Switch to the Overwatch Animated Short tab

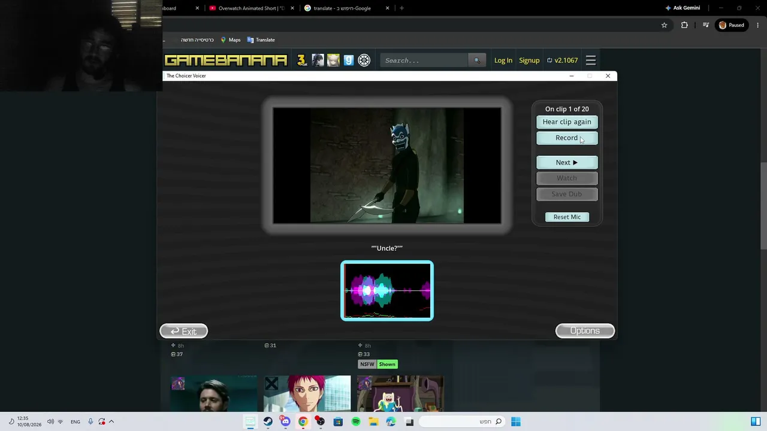point(252,8)
